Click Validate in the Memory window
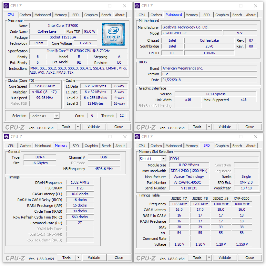The image size is (266, 266). tap(94, 258)
